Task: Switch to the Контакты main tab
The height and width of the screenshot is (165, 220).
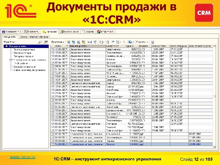Action: (32, 32)
